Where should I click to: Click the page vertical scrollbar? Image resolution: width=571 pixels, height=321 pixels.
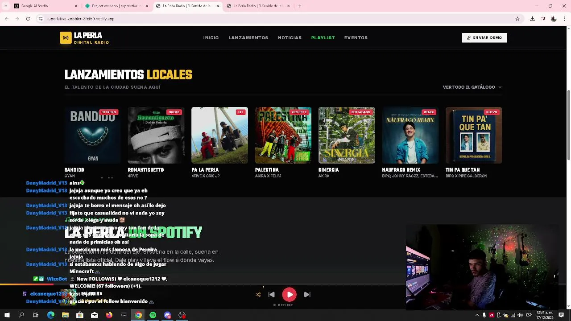569,125
